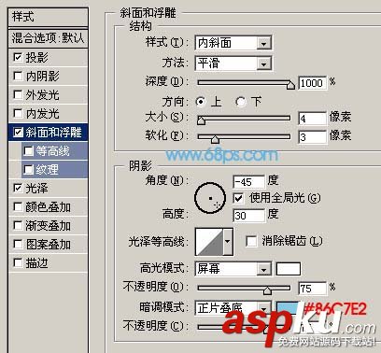Screen dimensions: 381x353
Task: Select the 投影 list row label
Action: click(37, 57)
